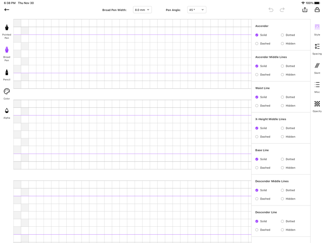Image resolution: width=324 pixels, height=243 pixels.
Task: Hide the Descender Line
Action: coord(288,230)
